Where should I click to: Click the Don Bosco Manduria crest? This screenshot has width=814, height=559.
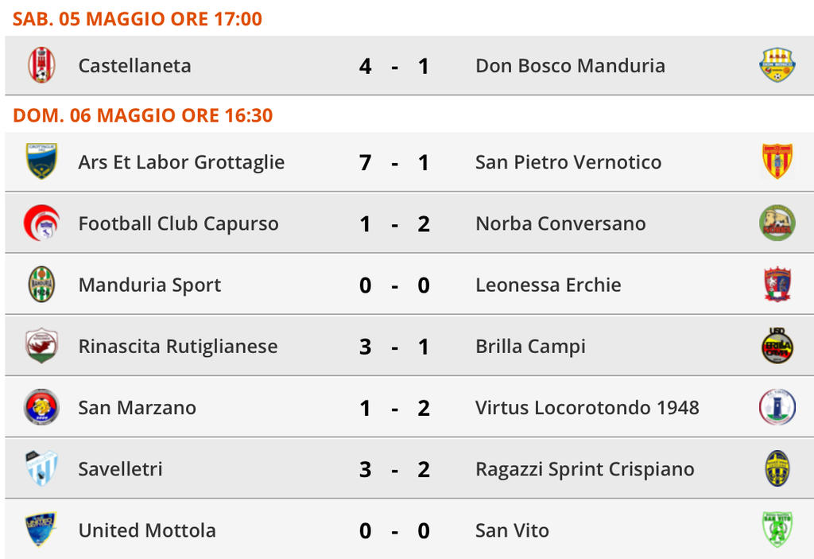pos(777,65)
